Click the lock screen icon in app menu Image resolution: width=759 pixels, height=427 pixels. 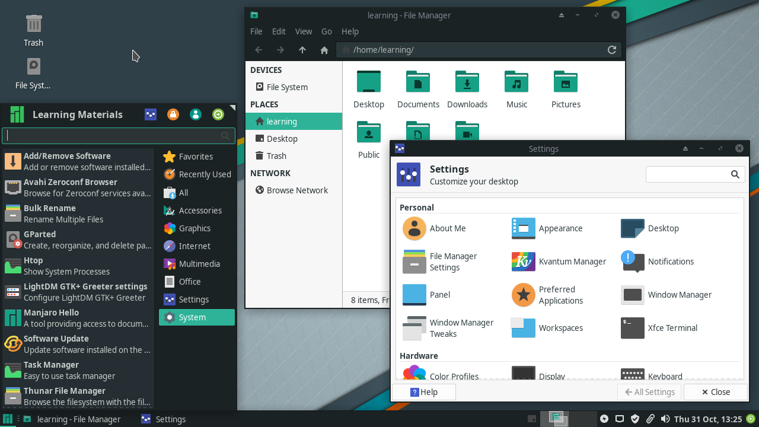point(173,114)
